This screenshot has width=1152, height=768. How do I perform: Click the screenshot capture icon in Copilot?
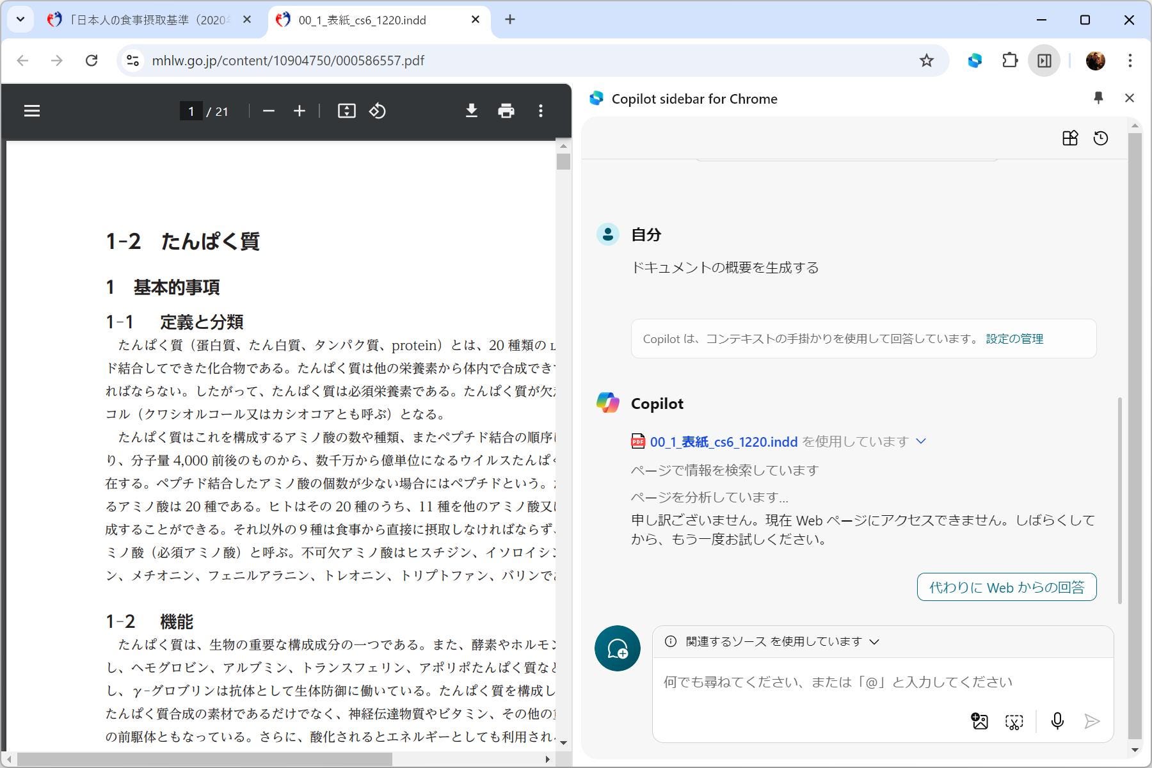[1014, 722]
